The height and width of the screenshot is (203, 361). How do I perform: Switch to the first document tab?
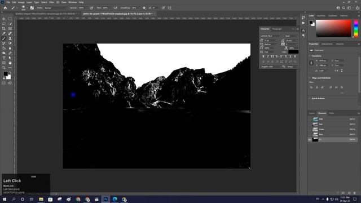point(46,14)
